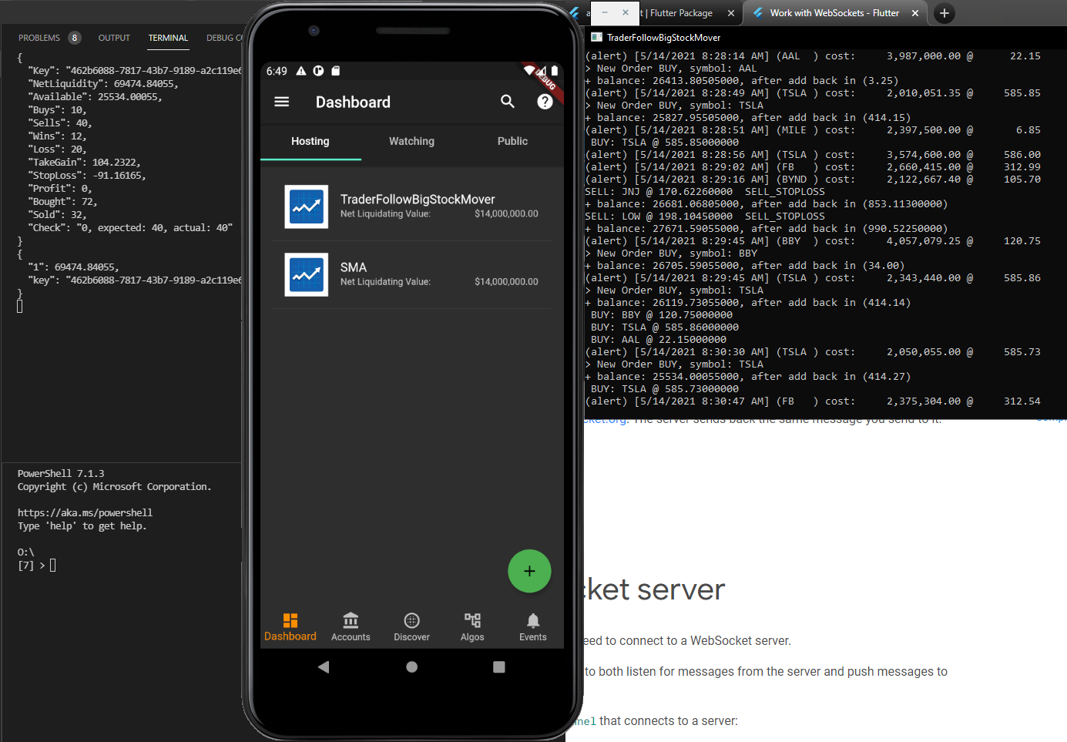
Task: Open Algos in bottom navigation
Action: coord(472,627)
